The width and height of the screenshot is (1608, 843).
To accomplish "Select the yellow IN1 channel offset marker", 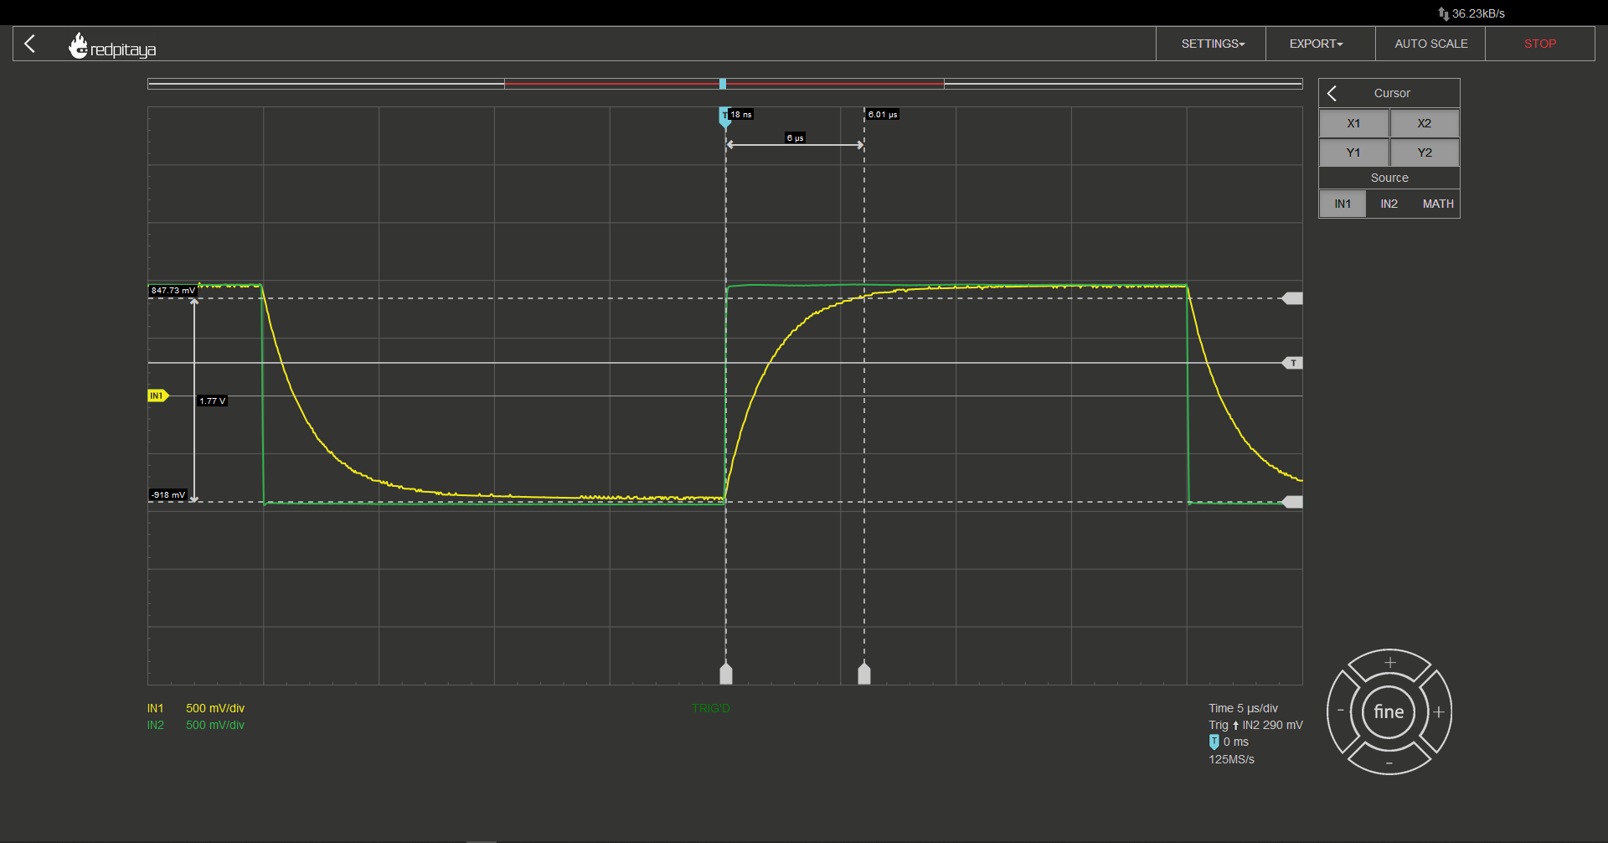I will (x=158, y=396).
